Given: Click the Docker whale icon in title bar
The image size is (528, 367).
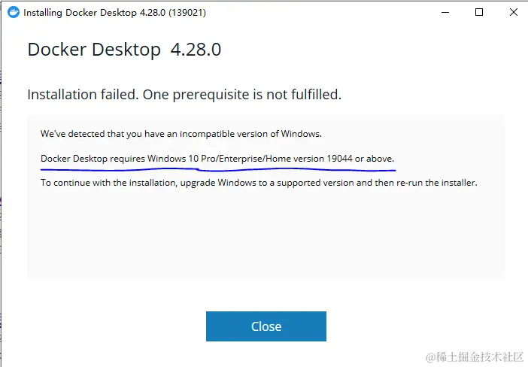Looking at the screenshot, I should [x=14, y=13].
